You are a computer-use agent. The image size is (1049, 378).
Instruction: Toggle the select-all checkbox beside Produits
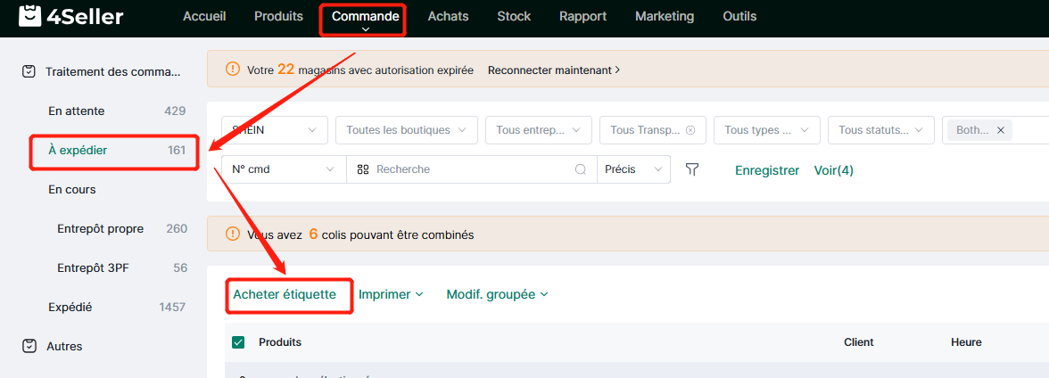238,342
